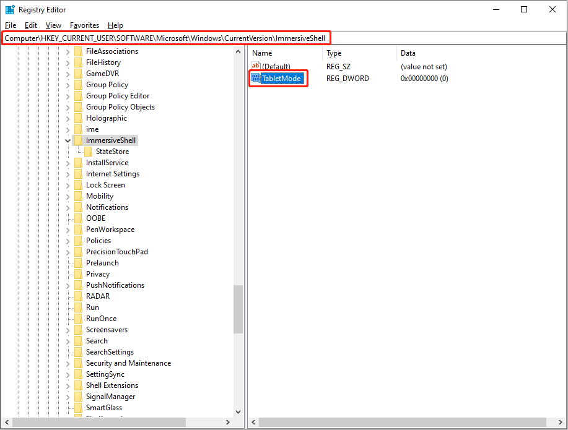The width and height of the screenshot is (568, 430).
Task: Click the PrecisionTouchPad folder icon
Action: coord(77,251)
